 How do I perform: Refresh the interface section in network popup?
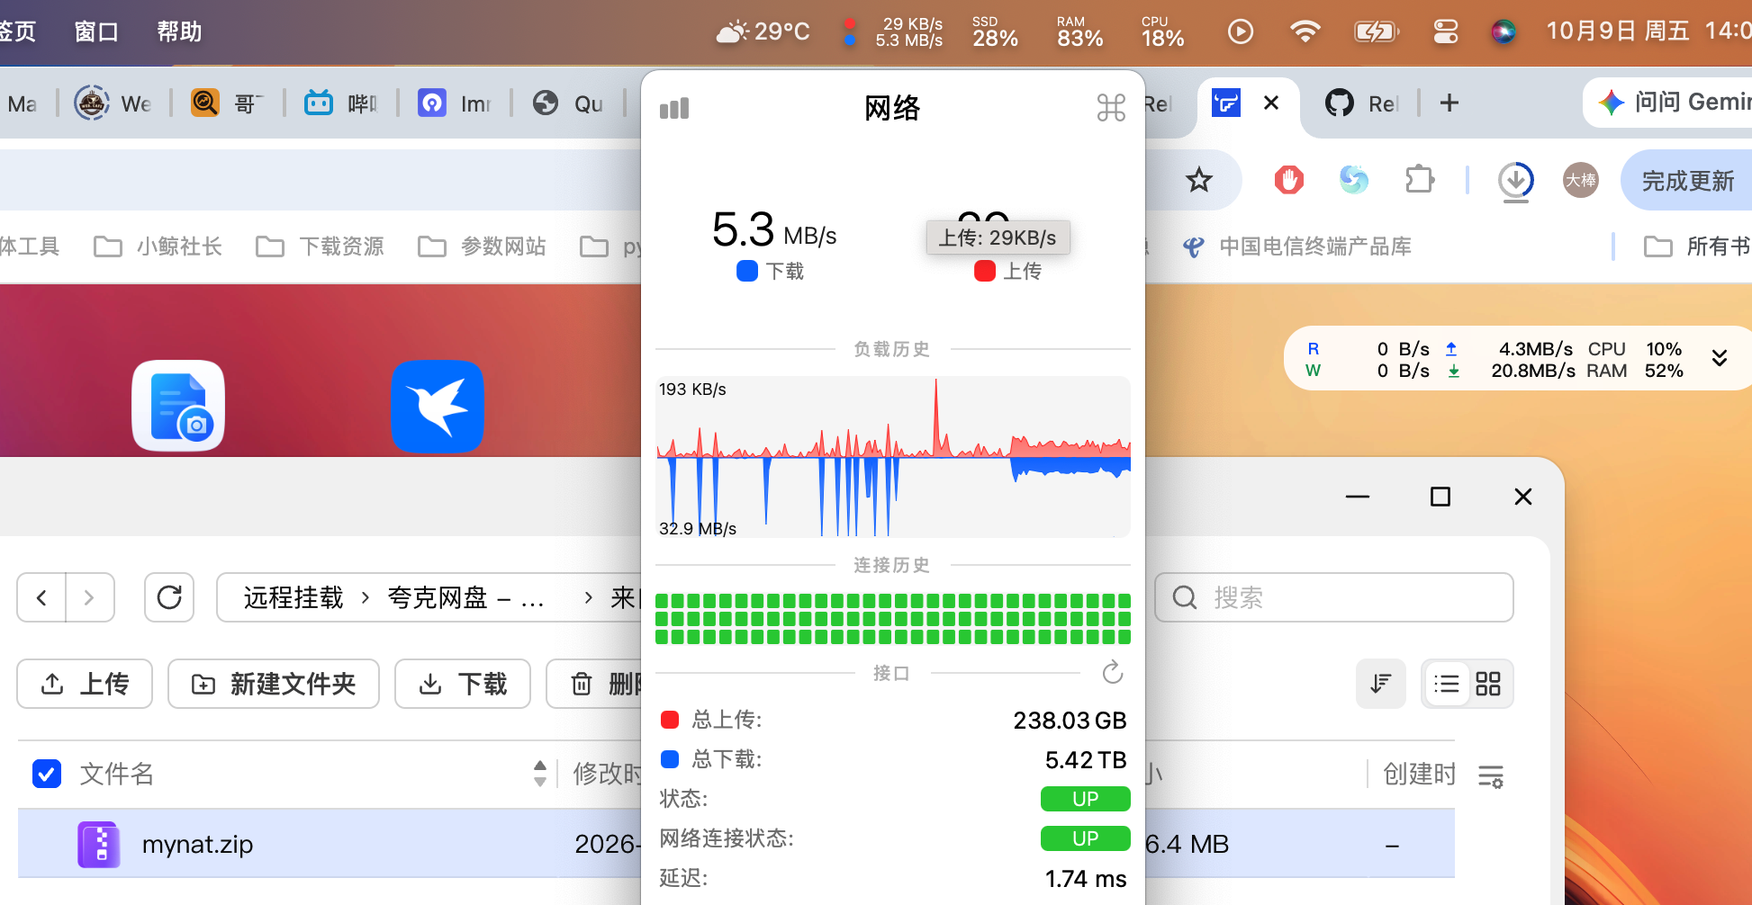pos(1113,672)
